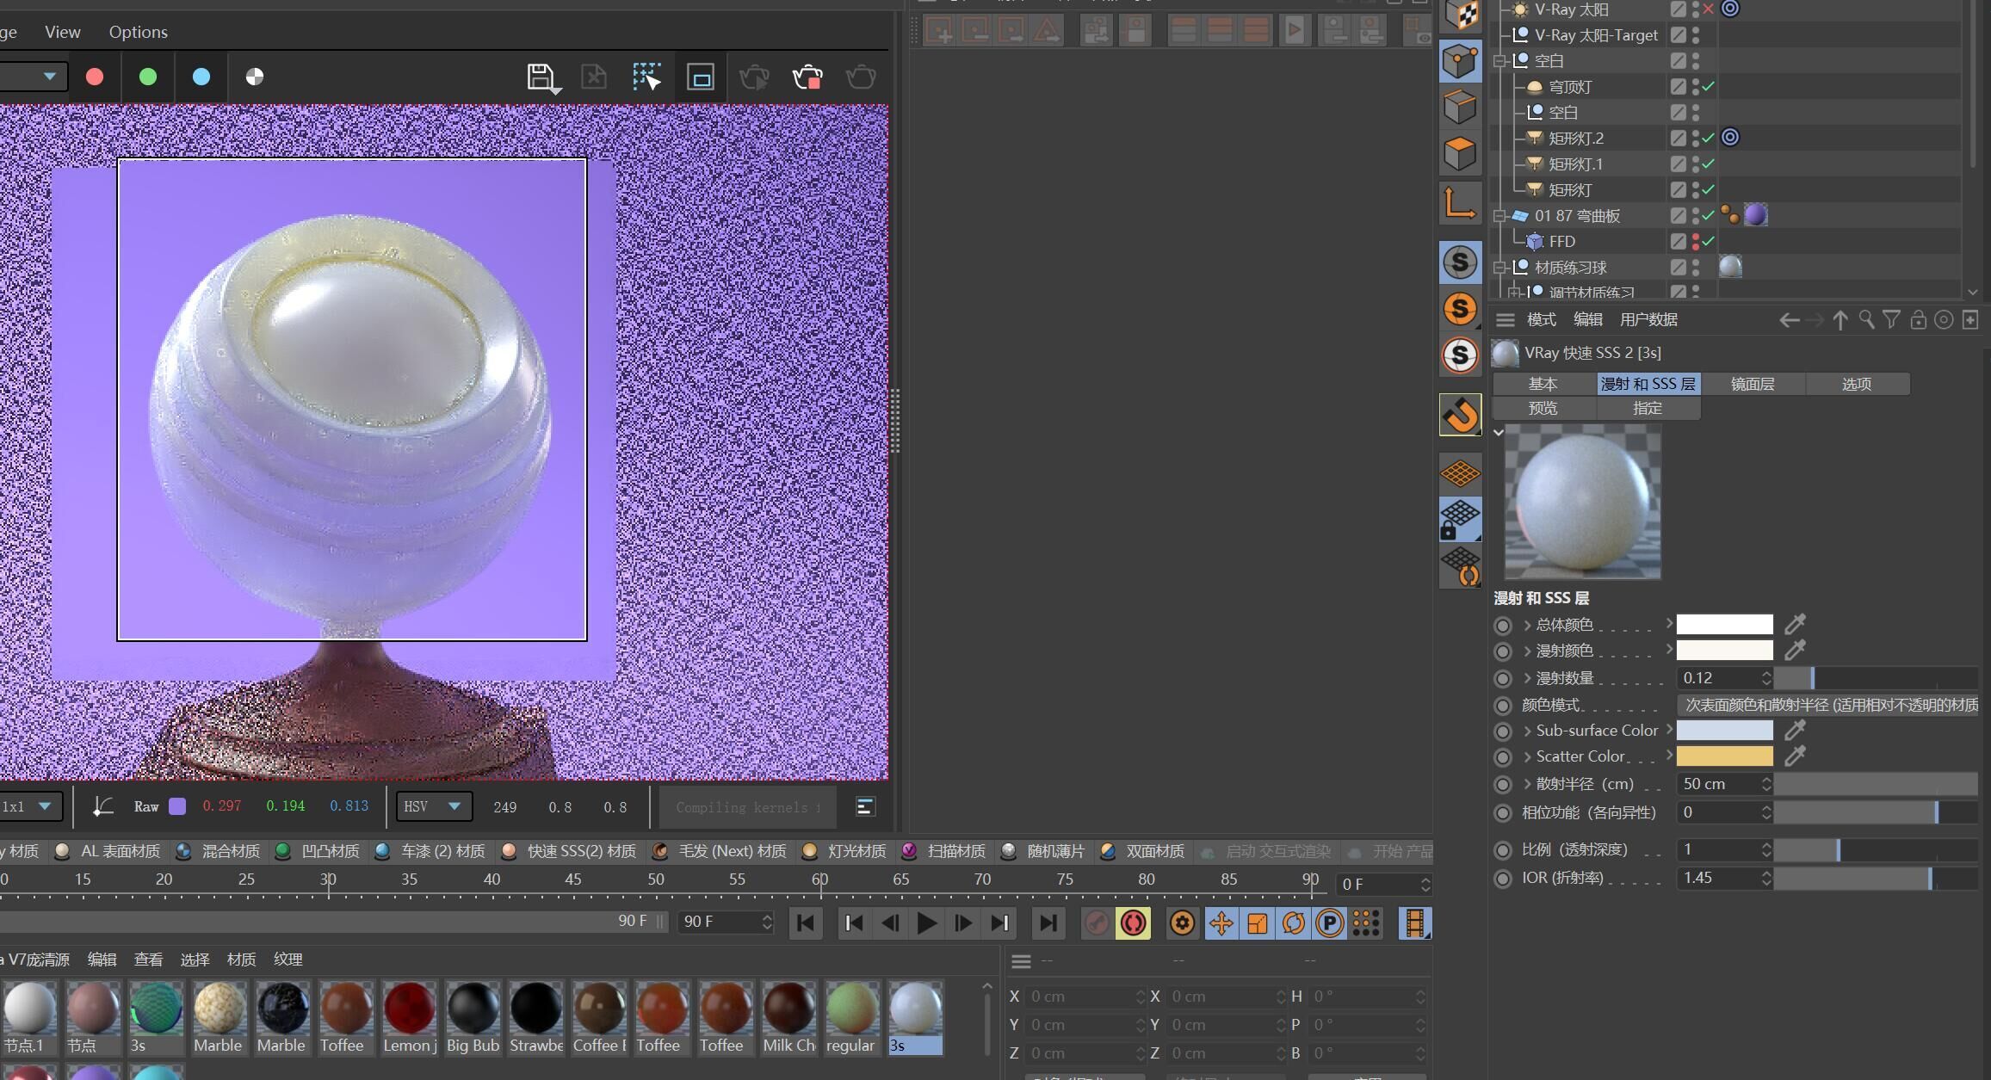Click the save image icon in frame buffer
The image size is (1991, 1080).
click(542, 77)
